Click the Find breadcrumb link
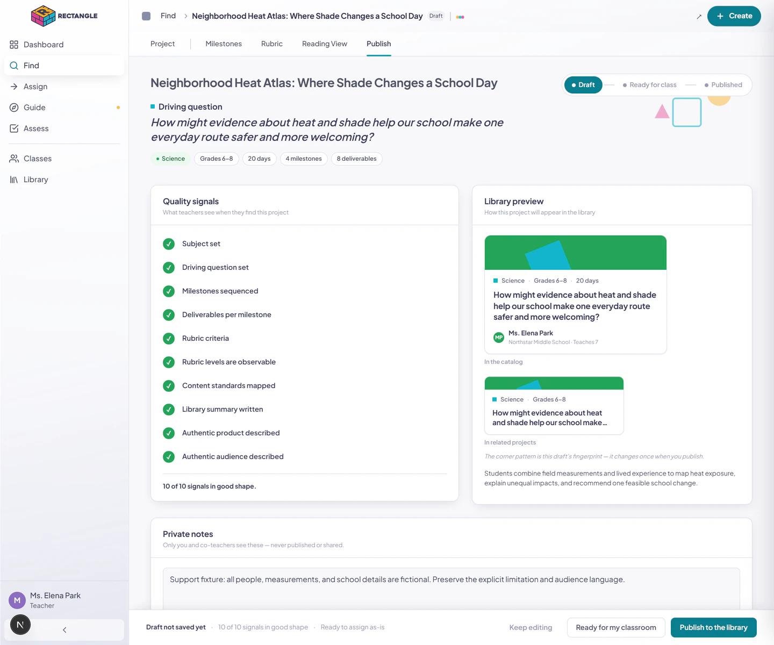This screenshot has width=774, height=645. pos(168,16)
